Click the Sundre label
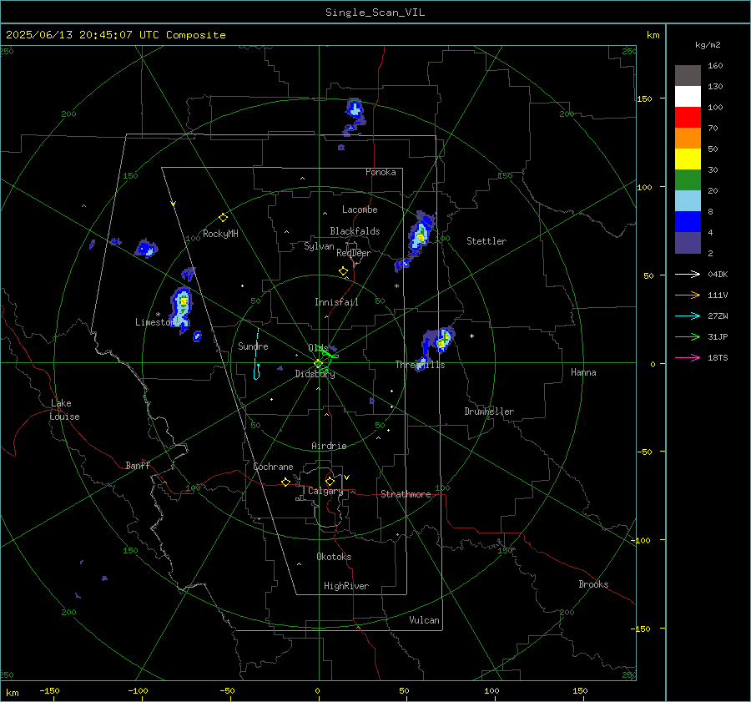 [x=253, y=346]
